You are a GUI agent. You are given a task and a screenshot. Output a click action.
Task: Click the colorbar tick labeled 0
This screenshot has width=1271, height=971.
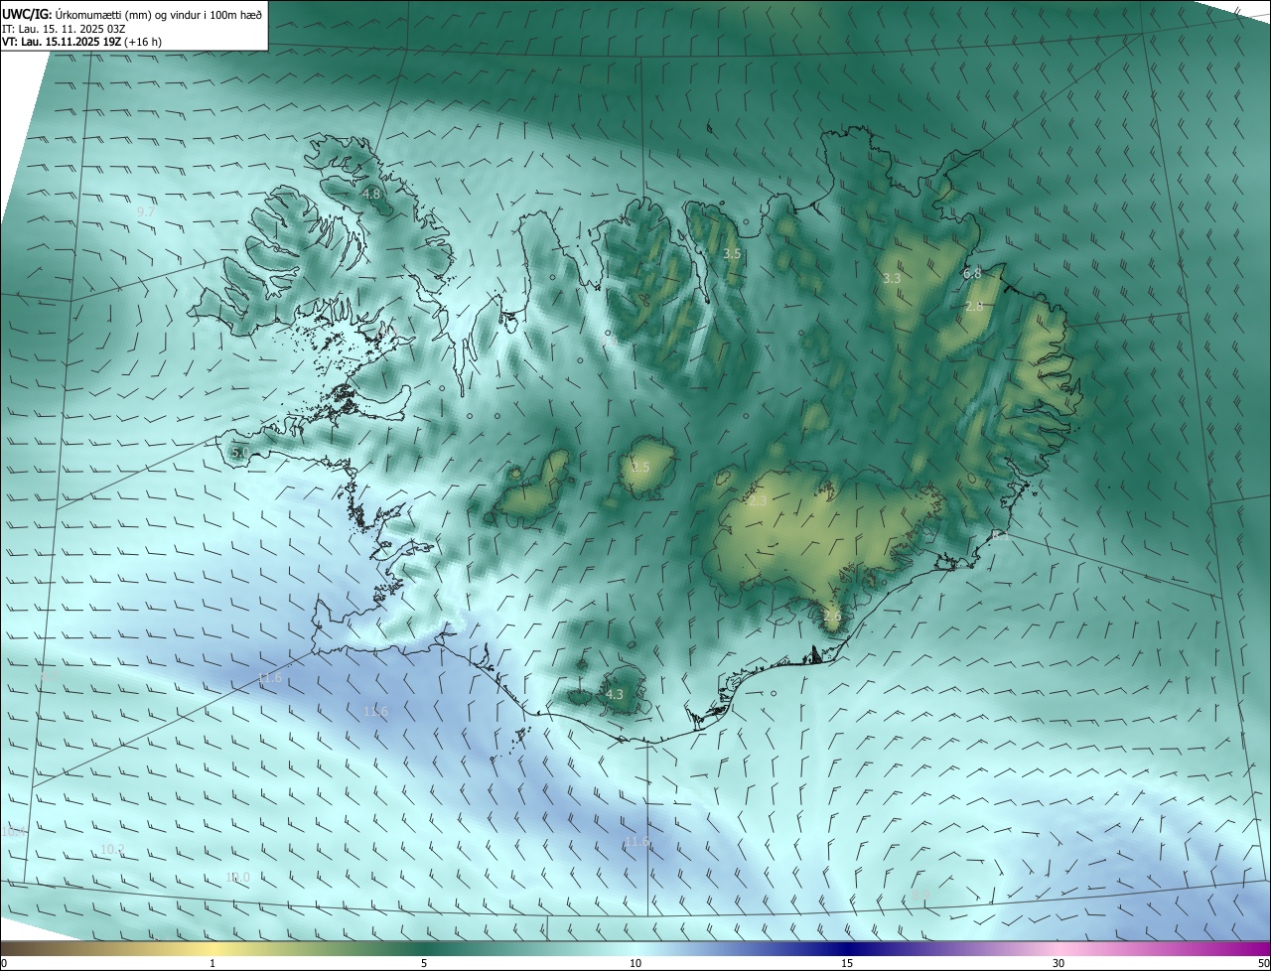pyautogui.click(x=3, y=964)
